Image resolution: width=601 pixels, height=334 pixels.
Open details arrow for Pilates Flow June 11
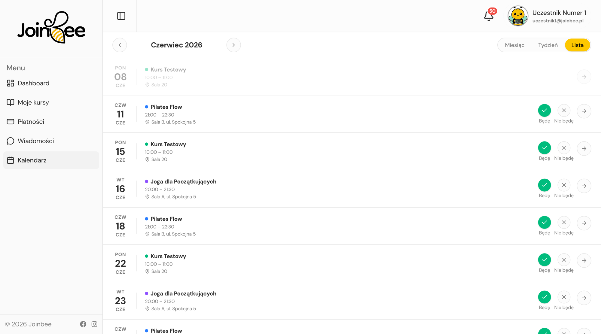click(x=584, y=111)
